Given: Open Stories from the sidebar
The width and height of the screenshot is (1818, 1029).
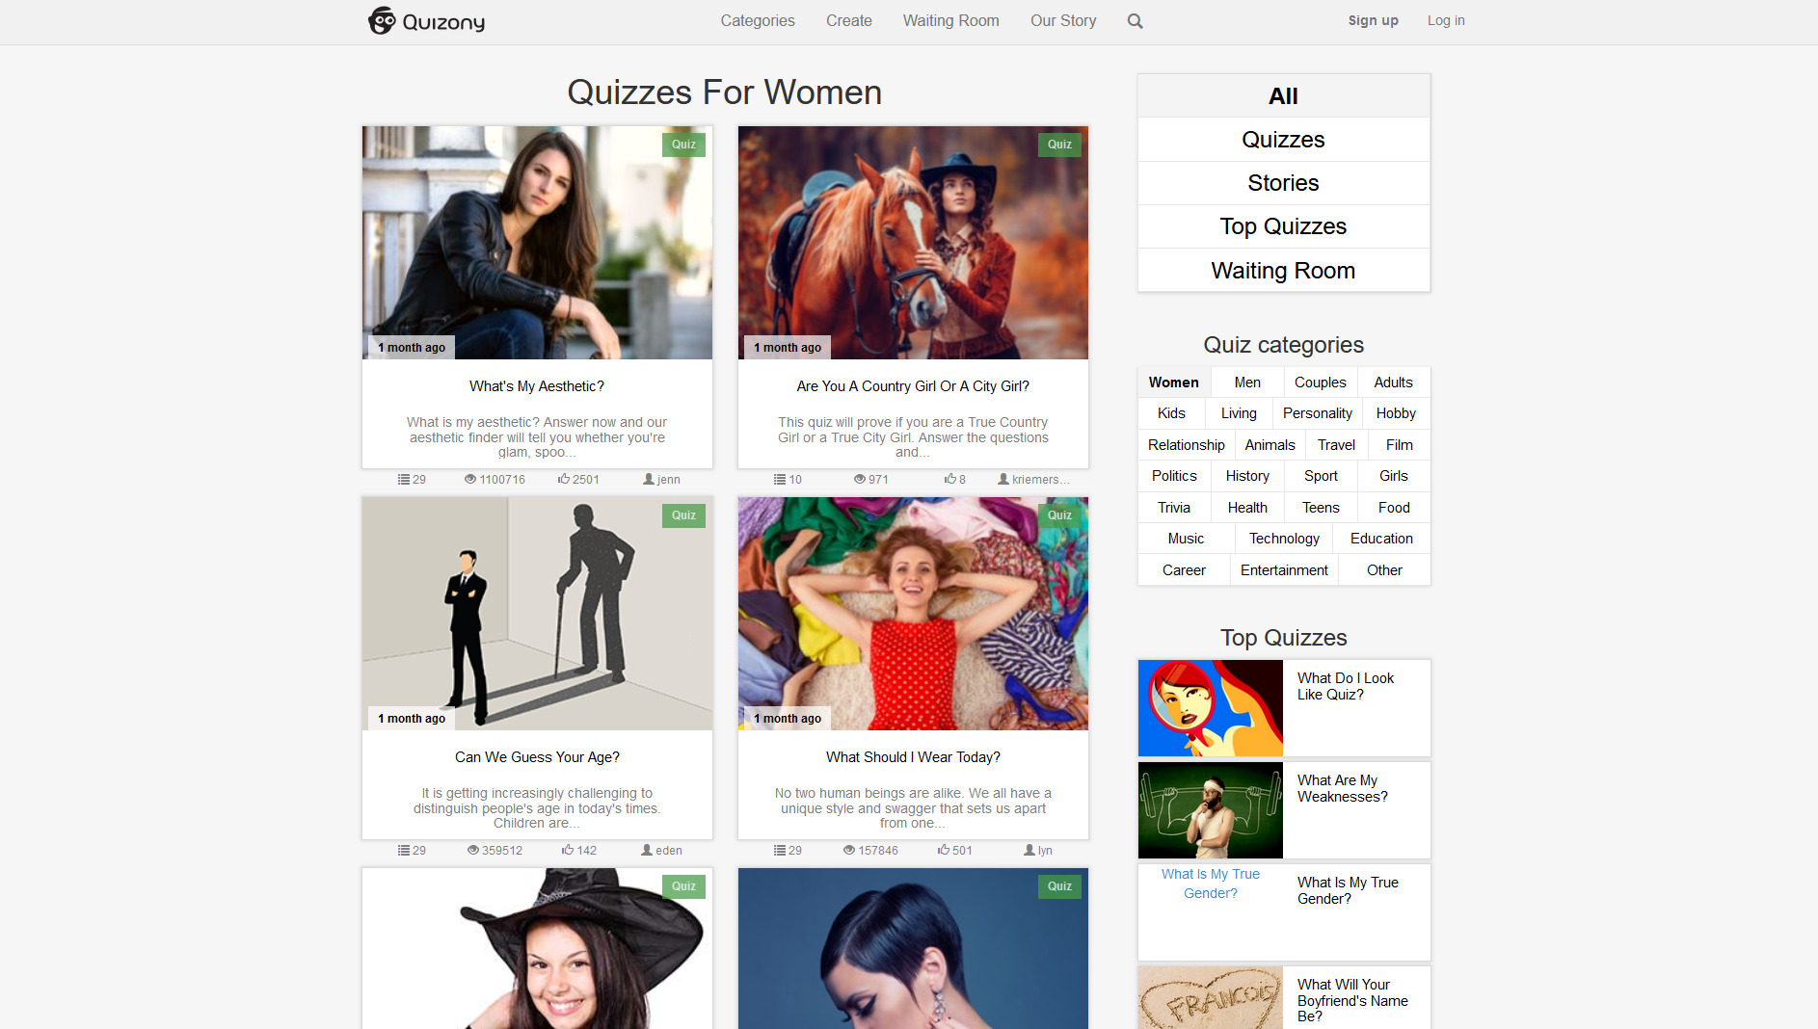Looking at the screenshot, I should (1283, 182).
